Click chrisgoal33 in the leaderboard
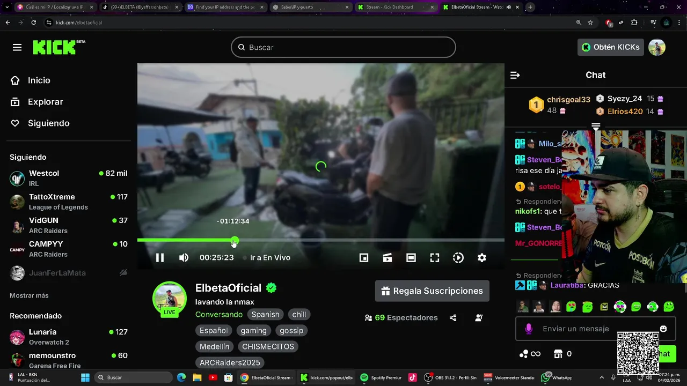 pos(568,100)
